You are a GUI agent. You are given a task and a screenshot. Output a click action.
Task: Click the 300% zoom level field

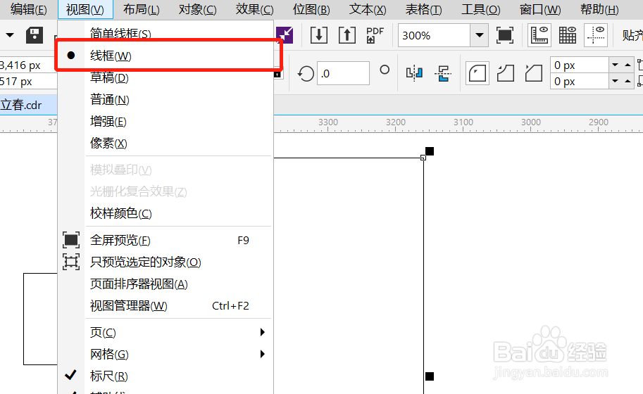434,35
